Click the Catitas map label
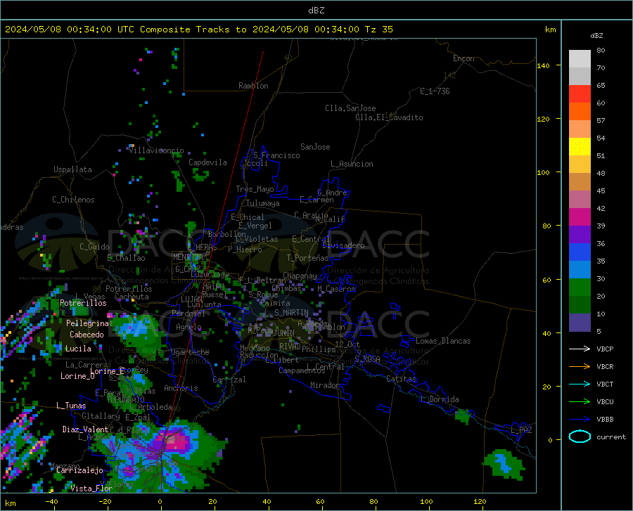 pyautogui.click(x=402, y=379)
